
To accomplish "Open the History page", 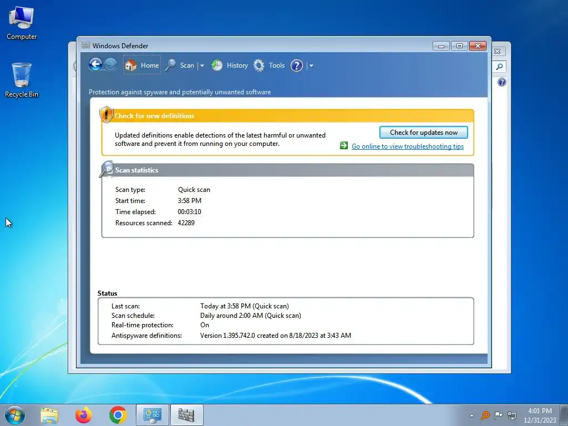I will click(230, 65).
